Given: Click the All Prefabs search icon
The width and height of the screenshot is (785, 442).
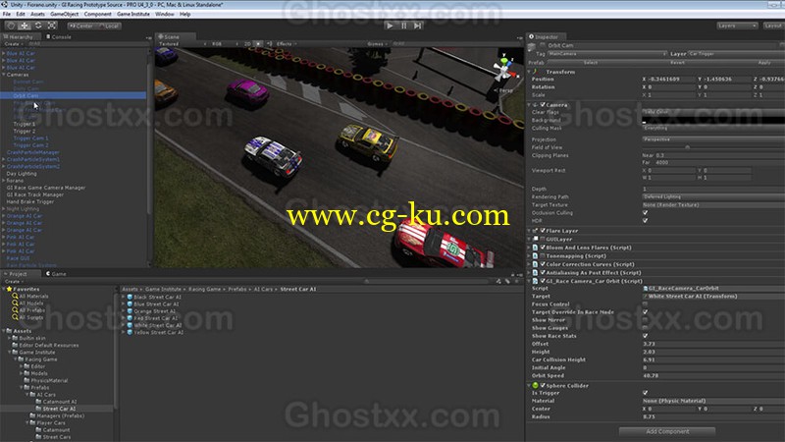Looking at the screenshot, I should coord(15,310).
